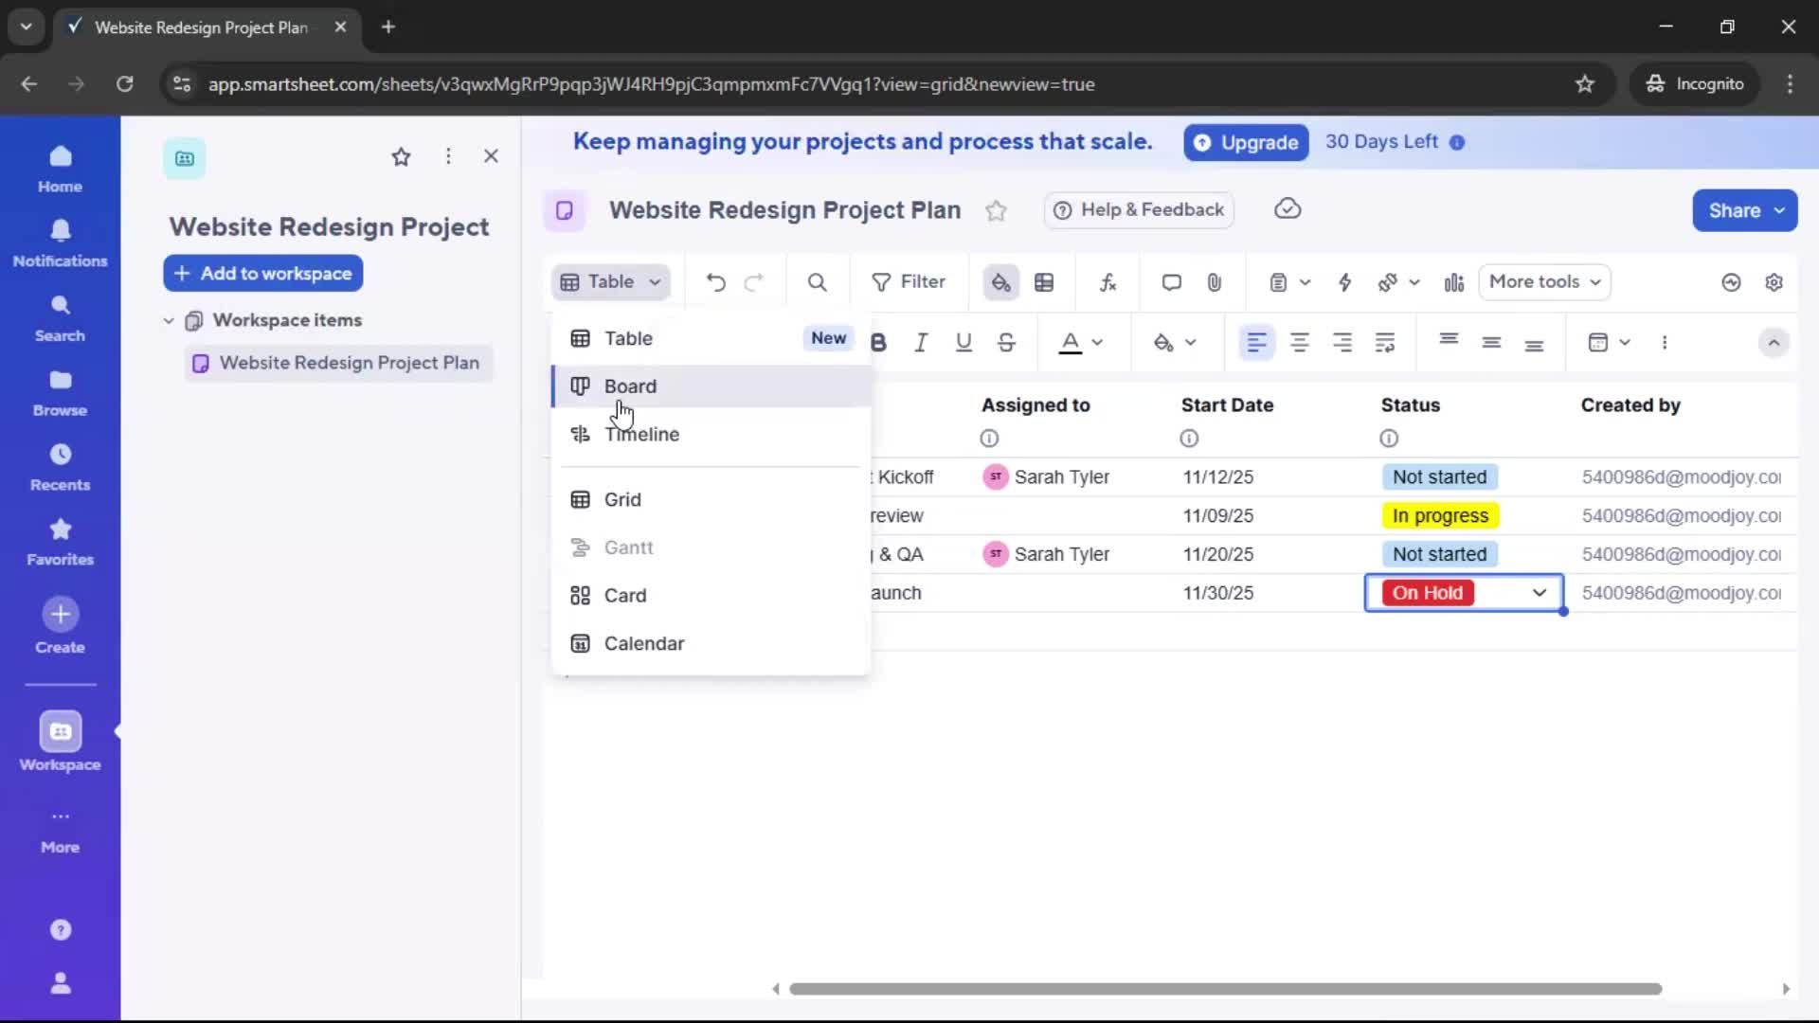Click Add to workspace
This screenshot has width=1819, height=1023.
(x=262, y=273)
